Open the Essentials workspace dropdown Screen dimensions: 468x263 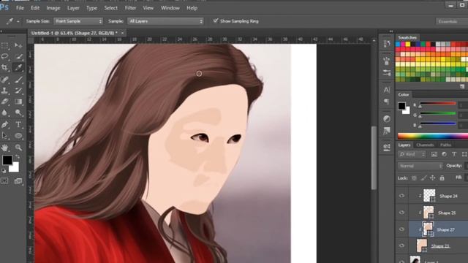(452, 21)
